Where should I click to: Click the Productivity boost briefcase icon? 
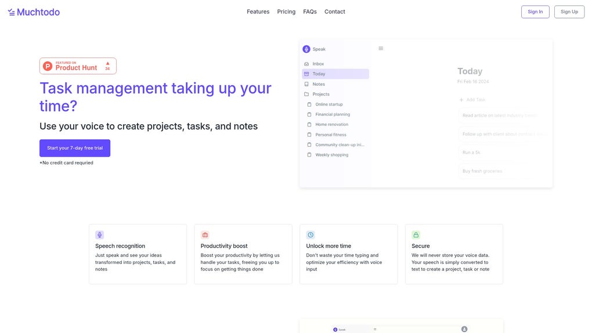click(x=205, y=235)
